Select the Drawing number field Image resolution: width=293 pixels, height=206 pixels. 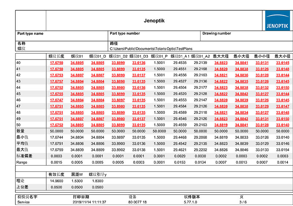[217, 33]
